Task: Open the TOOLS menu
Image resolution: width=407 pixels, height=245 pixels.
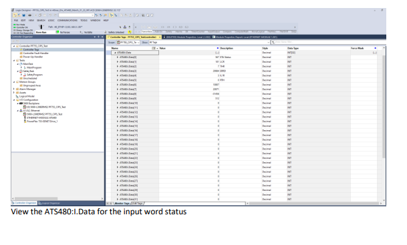Action: 84,20
